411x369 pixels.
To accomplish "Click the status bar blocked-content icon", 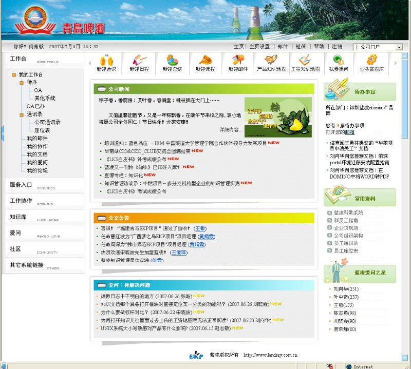I will click(x=330, y=366).
